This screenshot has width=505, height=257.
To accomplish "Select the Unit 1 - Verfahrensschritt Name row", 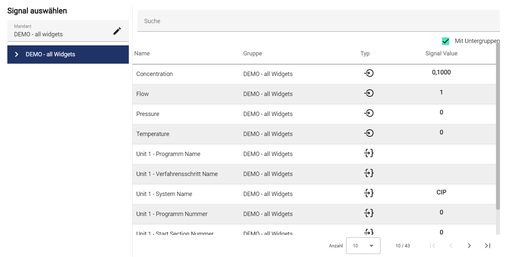I will [x=177, y=174].
